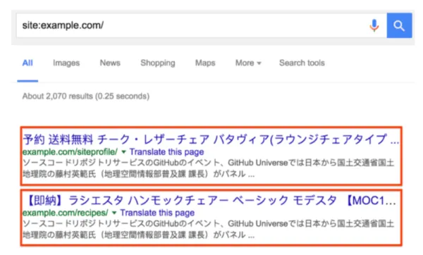Click the first result snippet text
This screenshot has height=255, width=423.
point(208,168)
